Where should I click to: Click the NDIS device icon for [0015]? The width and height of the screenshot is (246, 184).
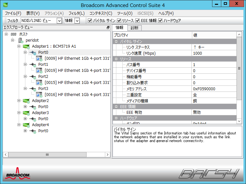39,83
